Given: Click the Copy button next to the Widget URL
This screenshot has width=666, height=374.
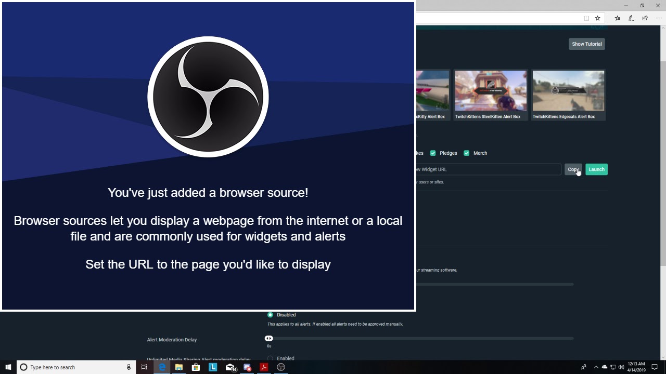Looking at the screenshot, I should [x=573, y=169].
